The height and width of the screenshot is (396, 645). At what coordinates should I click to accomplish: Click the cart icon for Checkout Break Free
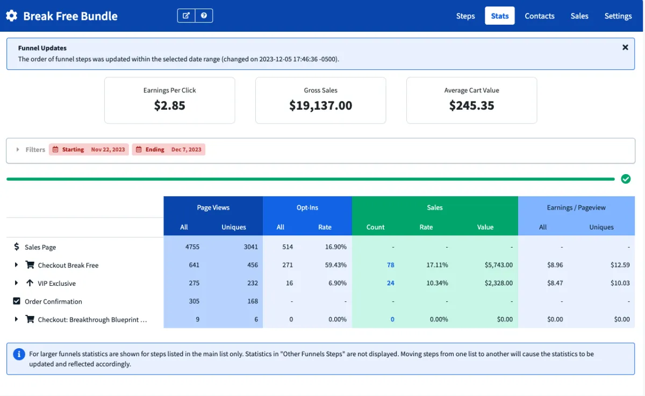30,265
